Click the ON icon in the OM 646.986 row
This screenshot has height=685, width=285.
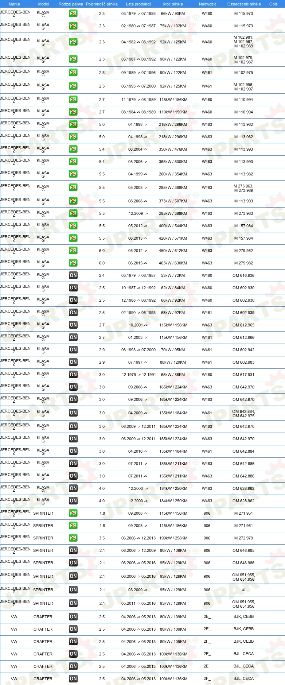(x=73, y=563)
